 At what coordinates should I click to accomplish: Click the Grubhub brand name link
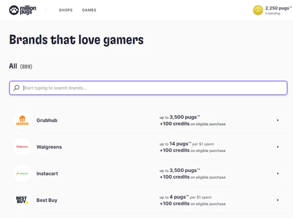tap(47, 120)
